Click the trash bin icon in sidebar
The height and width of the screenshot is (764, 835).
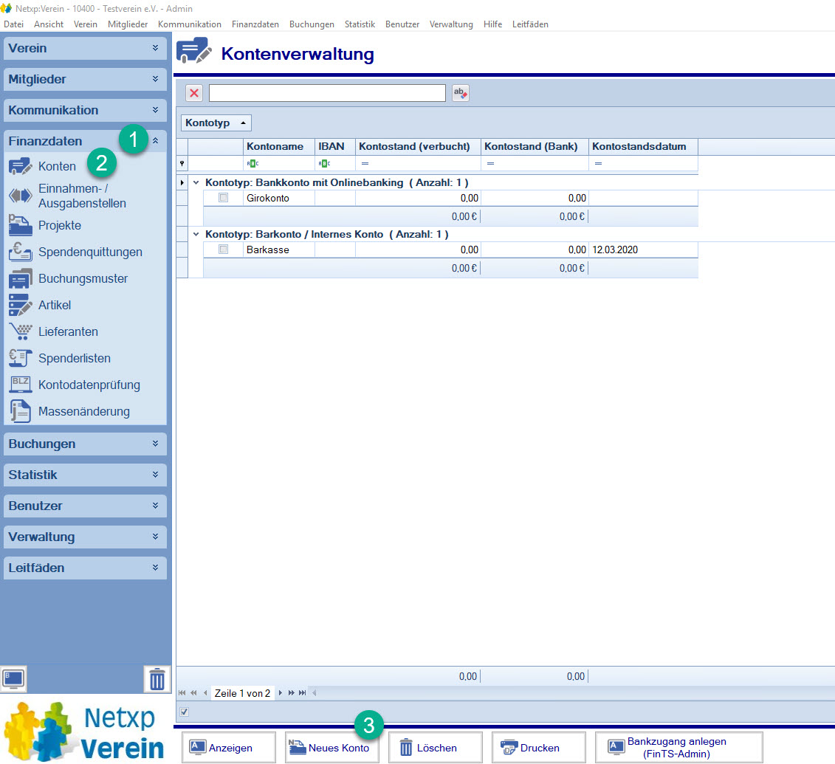coord(157,678)
